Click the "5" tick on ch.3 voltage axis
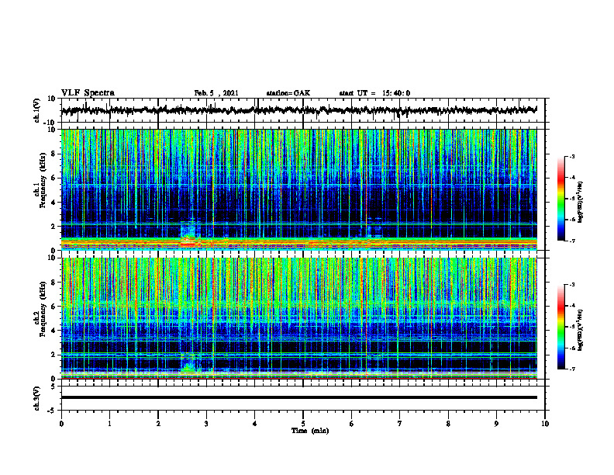Image resolution: width=614 pixels, height=475 pixels. pyautogui.click(x=53, y=387)
